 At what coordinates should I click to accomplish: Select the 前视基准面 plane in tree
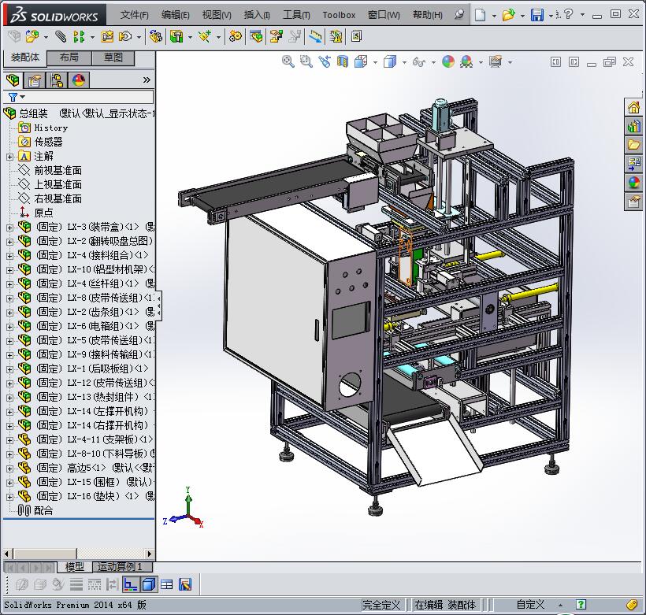[x=58, y=171]
